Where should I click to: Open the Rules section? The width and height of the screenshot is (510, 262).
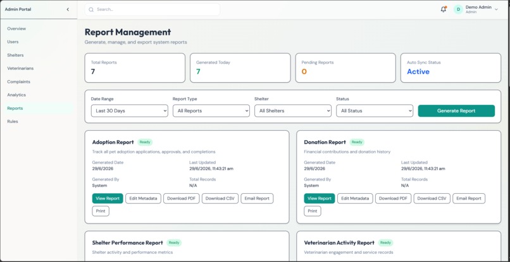tap(13, 121)
